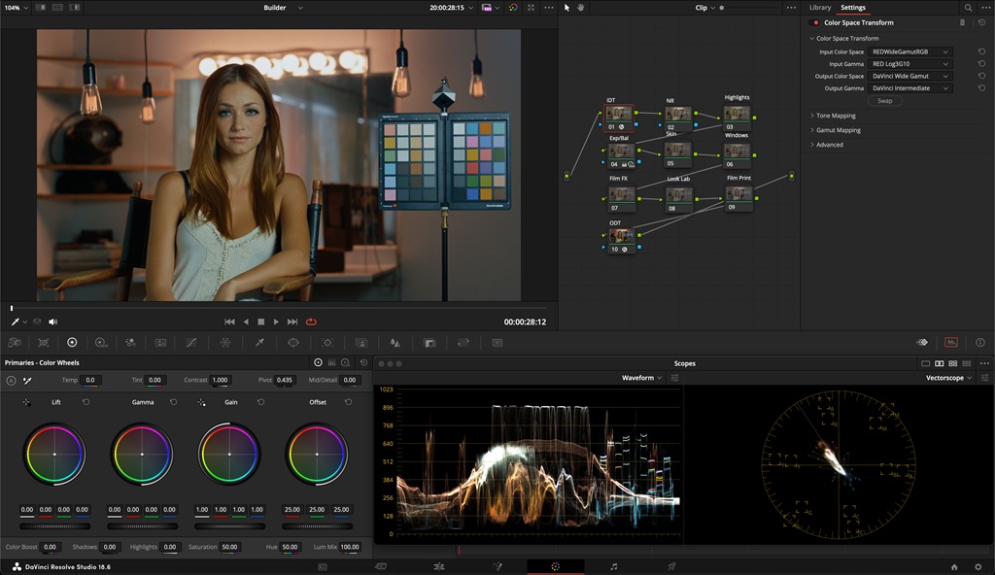Click the search icon in the effects panel
Screen dimensions: 995x575
(x=968, y=8)
